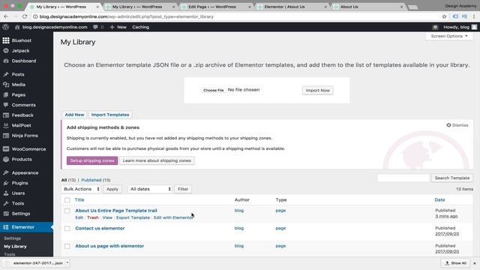Screen dimensions: 480x270
Task: Open Contact us elementor template title
Action: click(x=100, y=228)
